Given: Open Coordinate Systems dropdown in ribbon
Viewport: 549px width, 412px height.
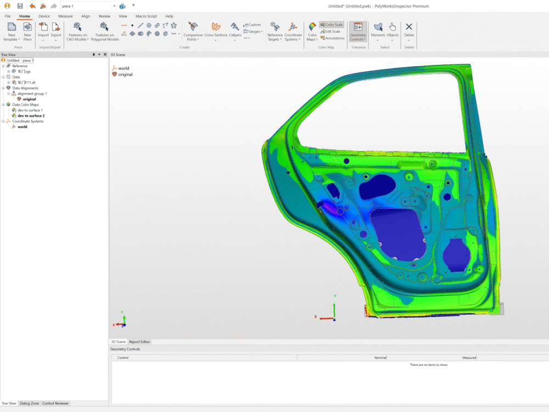Looking at the screenshot, I should [293, 32].
